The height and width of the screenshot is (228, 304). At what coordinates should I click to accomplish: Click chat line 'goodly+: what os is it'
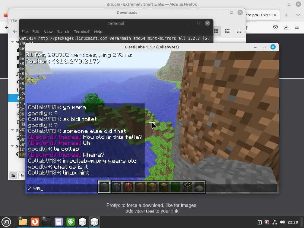[58, 167]
